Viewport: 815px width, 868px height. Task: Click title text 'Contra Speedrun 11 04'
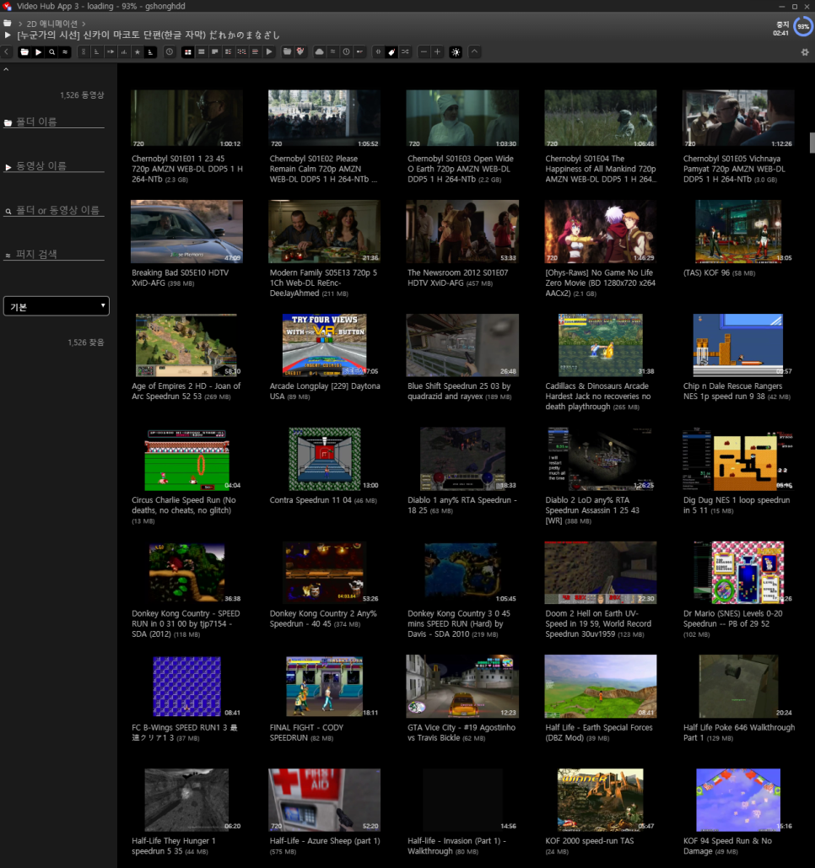pos(310,500)
